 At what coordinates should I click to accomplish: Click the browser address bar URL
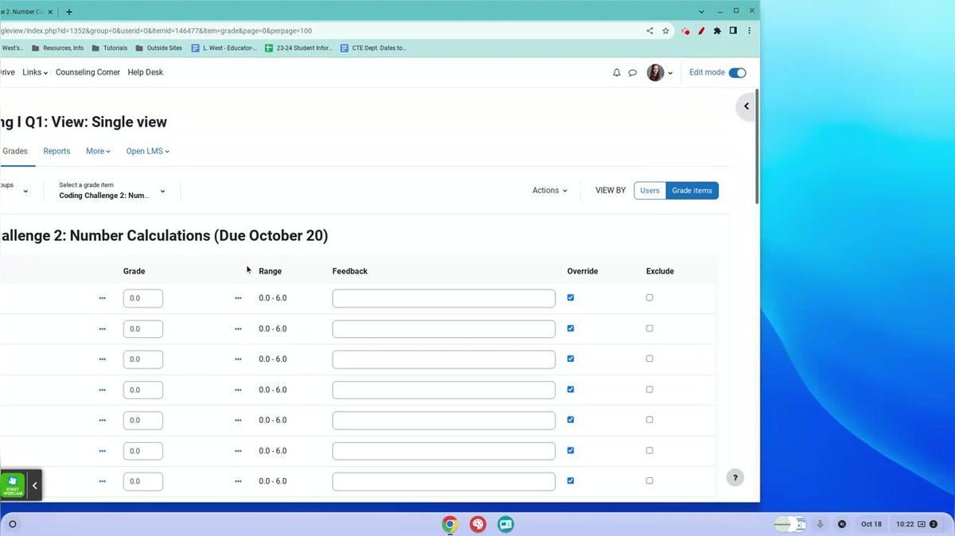(x=156, y=31)
